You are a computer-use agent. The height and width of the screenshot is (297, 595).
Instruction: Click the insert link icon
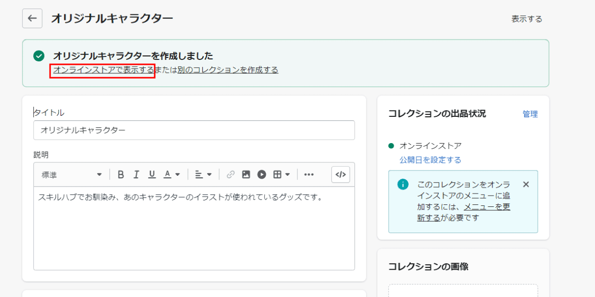click(x=230, y=174)
